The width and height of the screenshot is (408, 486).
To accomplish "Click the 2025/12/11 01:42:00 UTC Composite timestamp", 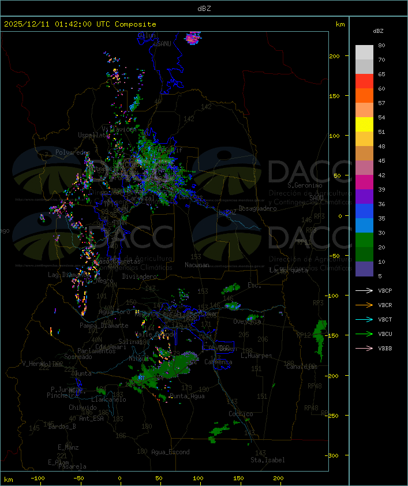I will point(80,24).
